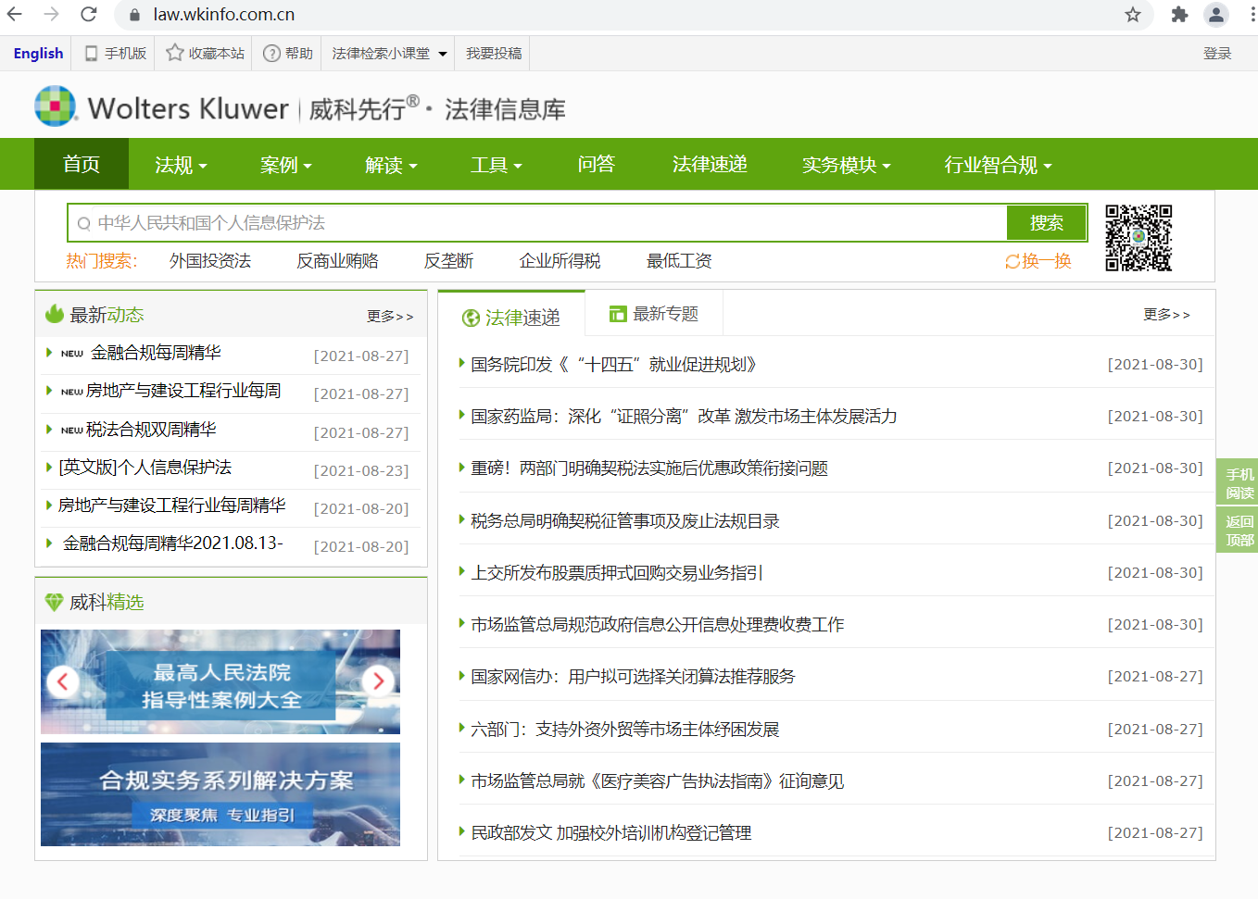Screen dimensions: 1258x899
Task: Click the 手机阅读 side button
Action: tap(1239, 483)
